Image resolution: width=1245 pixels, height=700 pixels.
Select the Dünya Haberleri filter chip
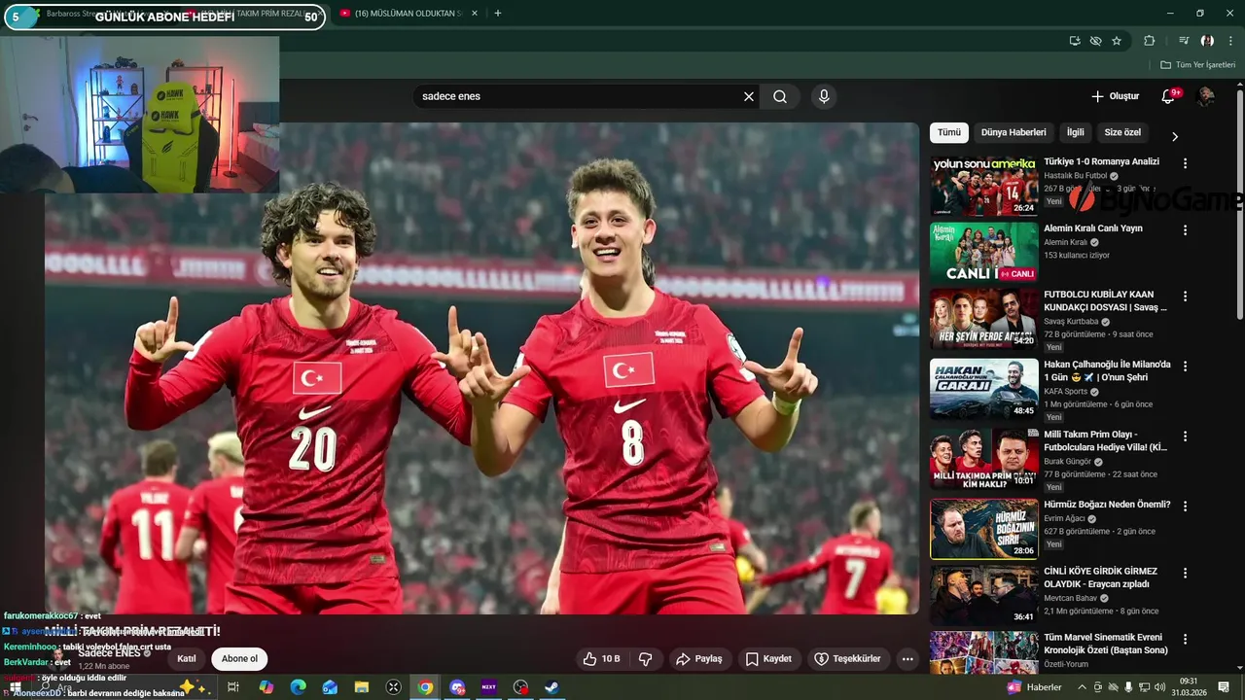[x=1014, y=132]
